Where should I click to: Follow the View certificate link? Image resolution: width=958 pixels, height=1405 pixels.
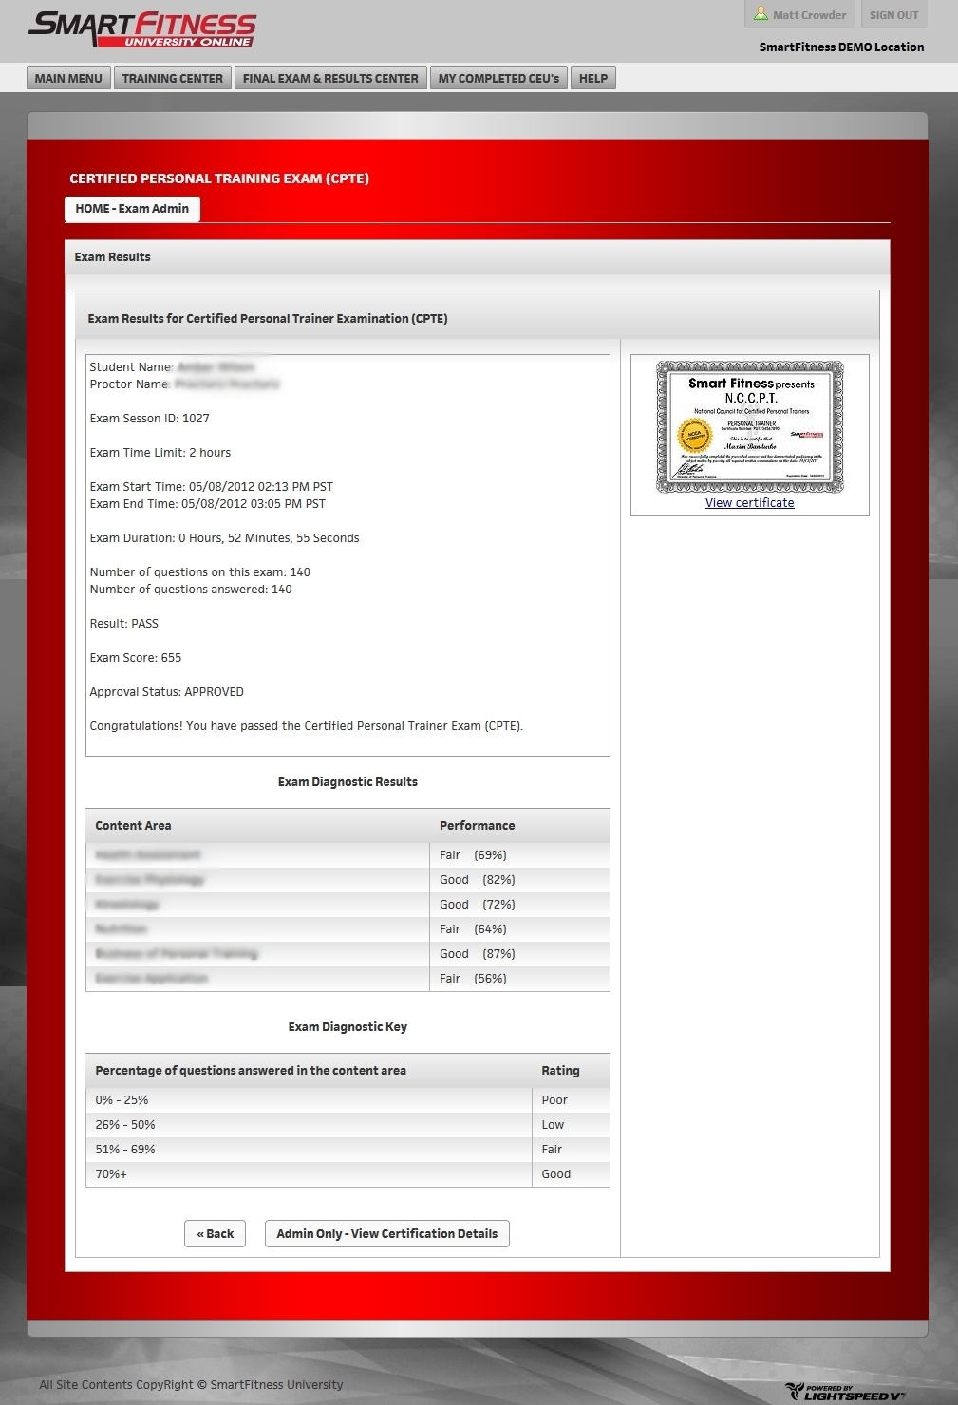pyautogui.click(x=749, y=503)
